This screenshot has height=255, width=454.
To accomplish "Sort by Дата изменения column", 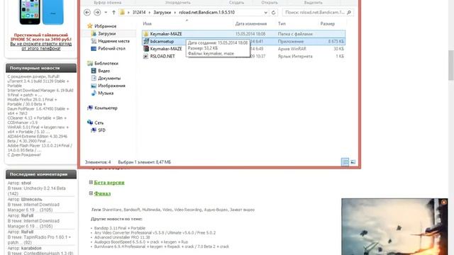I will (x=250, y=23).
